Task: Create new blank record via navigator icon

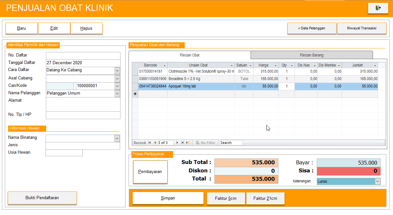Action: coord(188,143)
